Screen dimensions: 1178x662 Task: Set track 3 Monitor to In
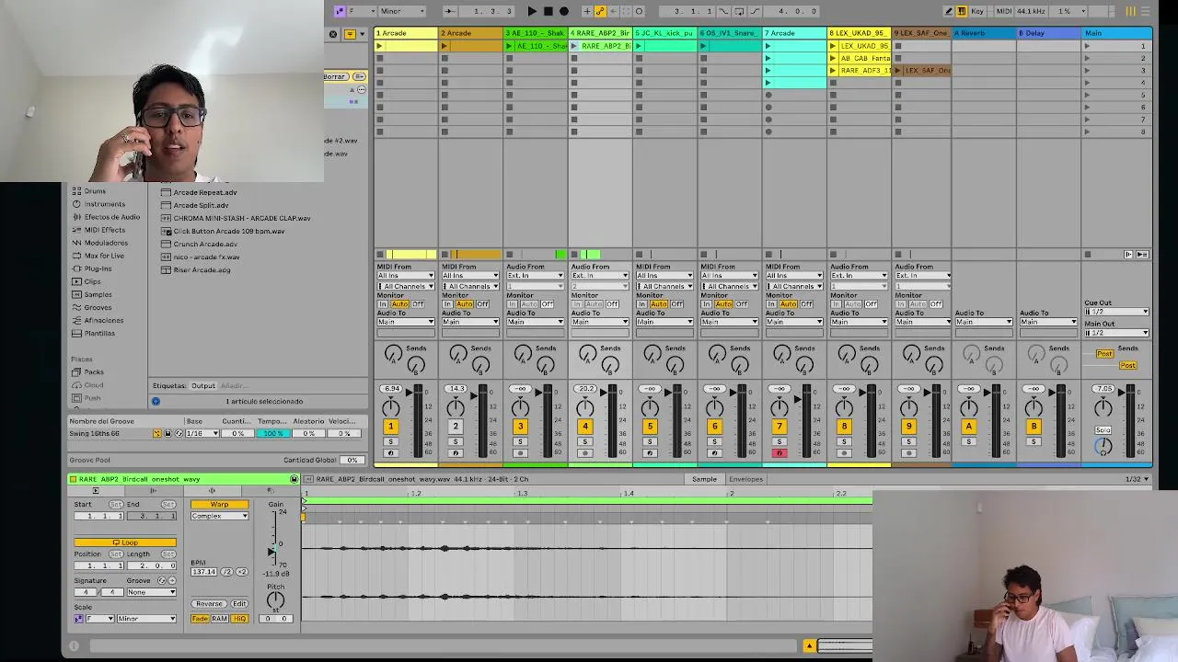tap(512, 303)
